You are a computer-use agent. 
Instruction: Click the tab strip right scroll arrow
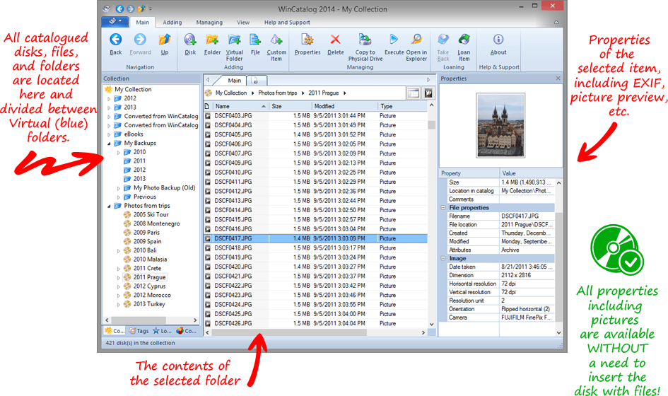click(x=428, y=80)
